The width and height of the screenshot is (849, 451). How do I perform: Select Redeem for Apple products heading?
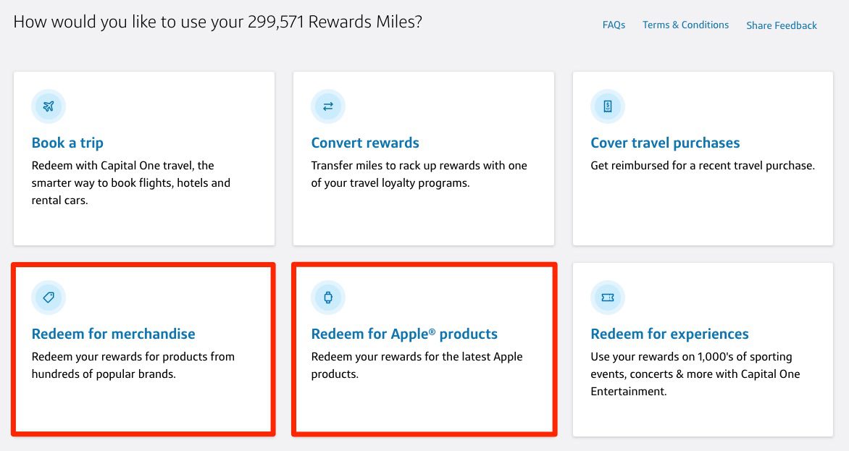pos(404,334)
